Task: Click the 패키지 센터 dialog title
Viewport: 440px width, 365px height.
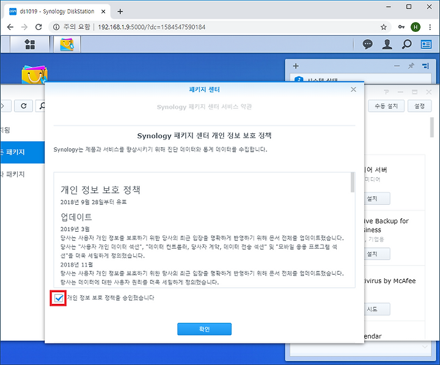Action: tap(204, 89)
